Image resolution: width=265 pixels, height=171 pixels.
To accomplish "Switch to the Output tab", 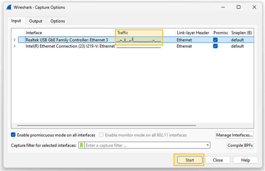I will tap(36, 21).
